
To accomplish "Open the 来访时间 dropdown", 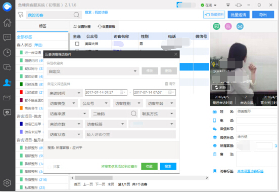I will [x=65, y=93].
